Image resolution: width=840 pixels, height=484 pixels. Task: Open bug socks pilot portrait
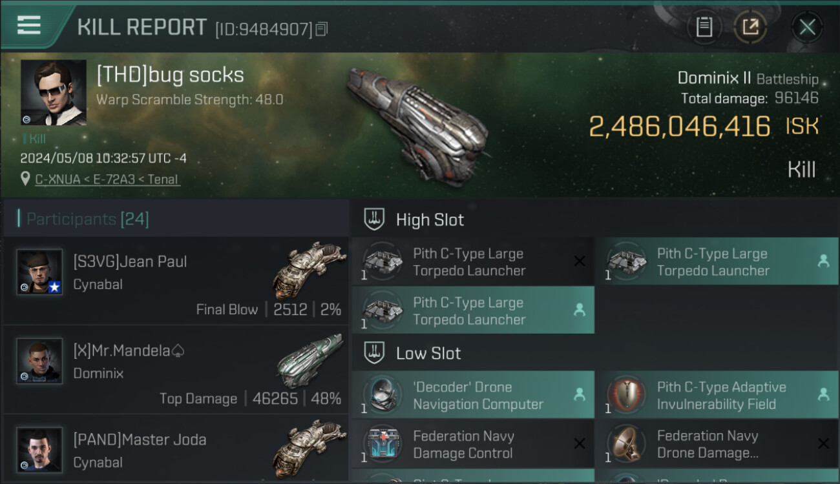click(54, 92)
